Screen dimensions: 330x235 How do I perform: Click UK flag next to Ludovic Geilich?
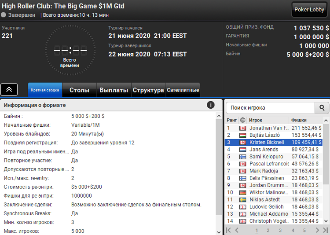[x=242, y=207]
